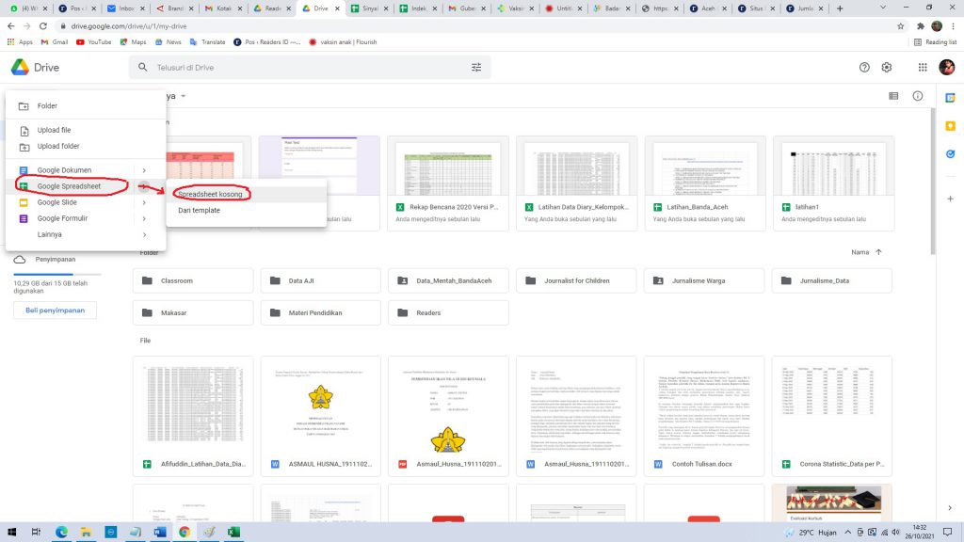Open the Jurnalisme Warga folder
The height and width of the screenshot is (542, 964).
pyautogui.click(x=704, y=280)
